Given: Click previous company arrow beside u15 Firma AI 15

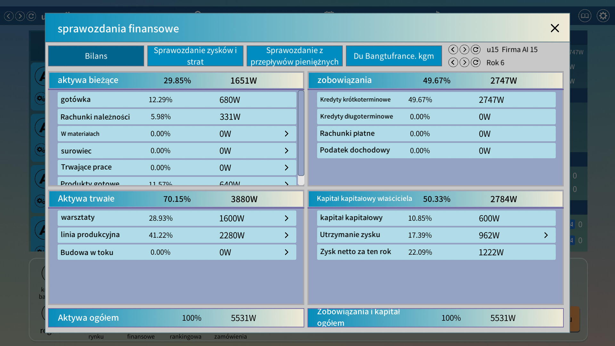Looking at the screenshot, I should 453,50.
